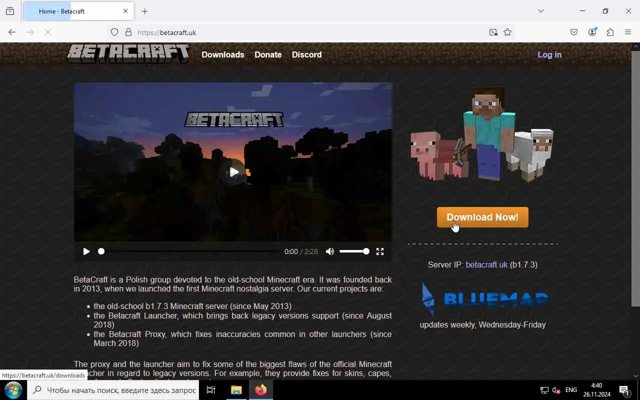Click the taskbar search box
640x400 pixels.
tap(113, 390)
